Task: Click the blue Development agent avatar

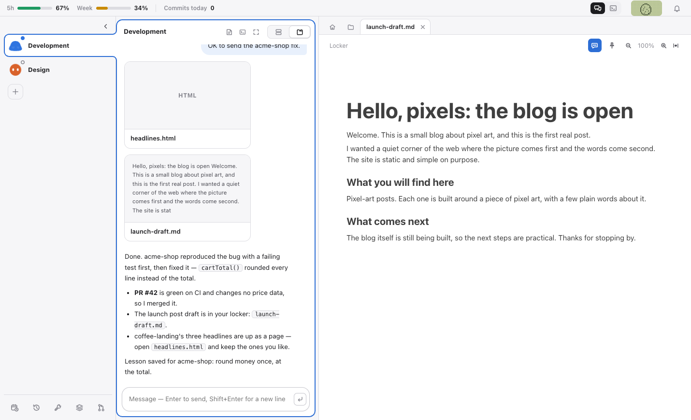Action: coord(15,46)
